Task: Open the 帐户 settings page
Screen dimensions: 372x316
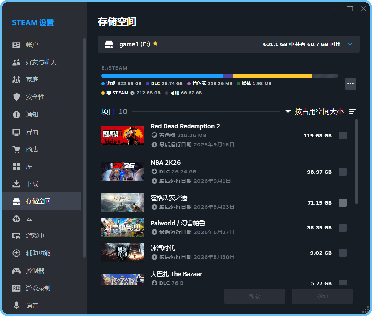Action: [42, 45]
